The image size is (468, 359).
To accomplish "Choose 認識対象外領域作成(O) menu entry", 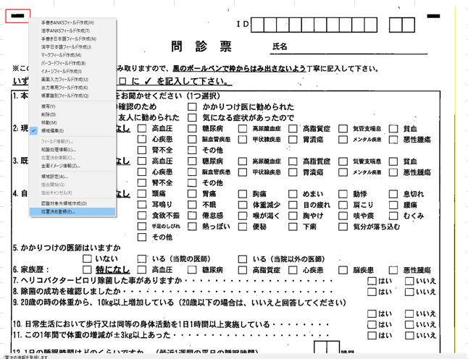I will (x=64, y=203).
